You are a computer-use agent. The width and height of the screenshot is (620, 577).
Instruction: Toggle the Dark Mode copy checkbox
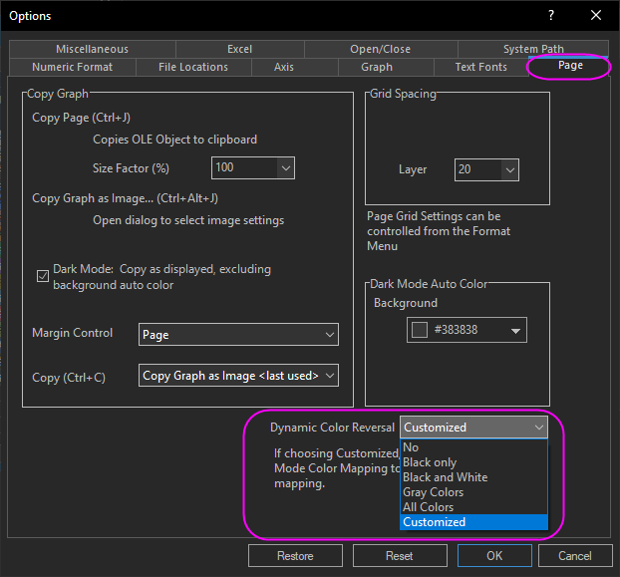point(43,276)
